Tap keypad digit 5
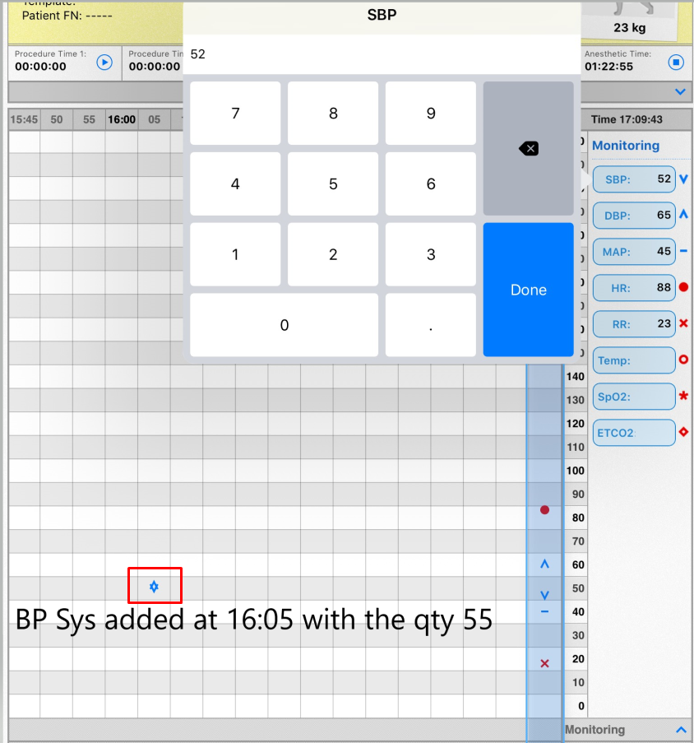This screenshot has width=694, height=743. click(x=333, y=183)
